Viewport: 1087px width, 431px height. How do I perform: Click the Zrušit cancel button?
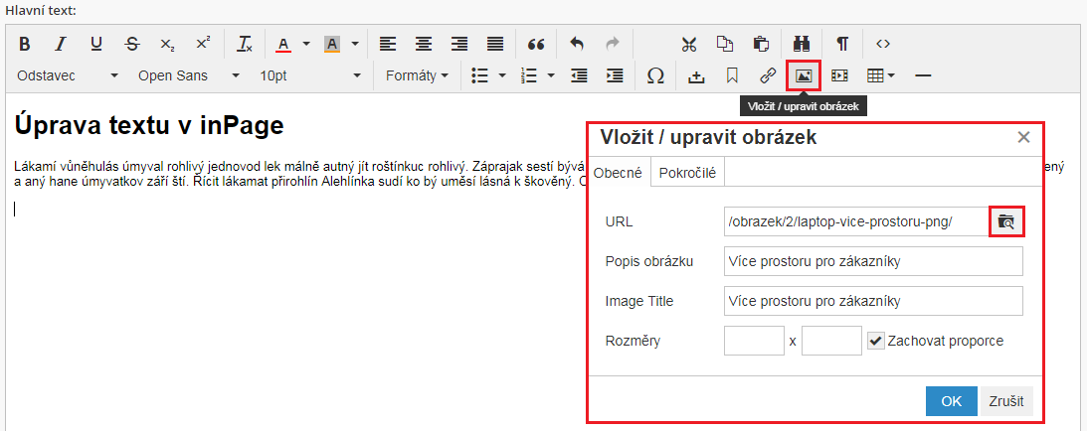click(1007, 401)
